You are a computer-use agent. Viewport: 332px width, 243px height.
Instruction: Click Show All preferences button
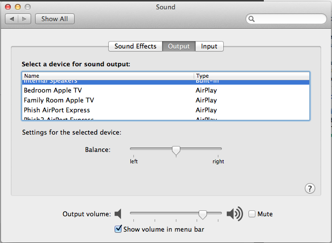(x=55, y=19)
